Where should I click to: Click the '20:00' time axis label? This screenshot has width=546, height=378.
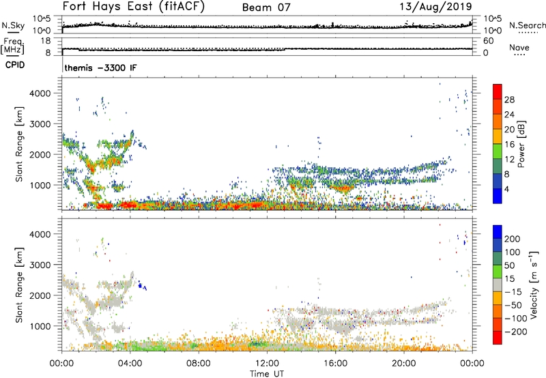pos(404,363)
